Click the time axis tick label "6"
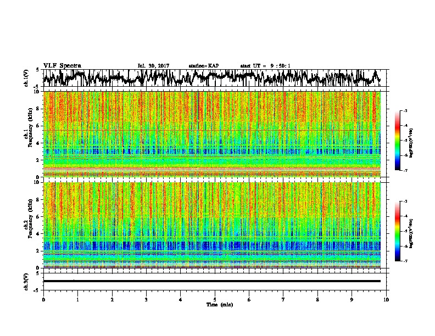 tap(249, 300)
